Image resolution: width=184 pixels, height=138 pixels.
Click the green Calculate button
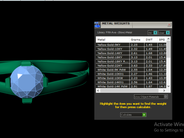coord(133,115)
